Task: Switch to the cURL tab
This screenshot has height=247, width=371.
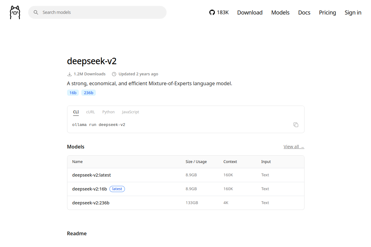Action: pyautogui.click(x=91, y=112)
